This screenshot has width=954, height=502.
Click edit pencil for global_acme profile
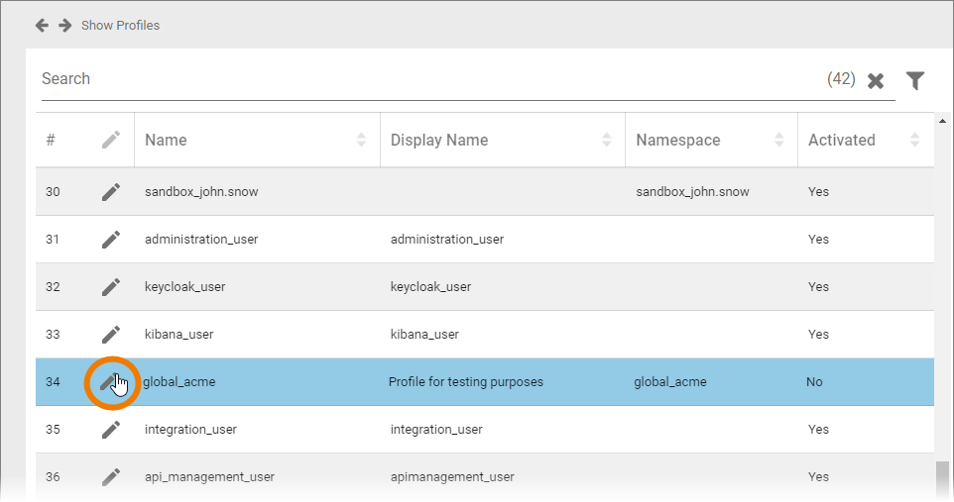(111, 382)
